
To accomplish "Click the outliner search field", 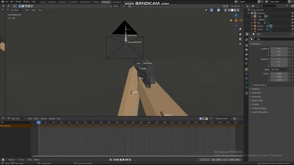I will pyautogui.click(x=268, y=6).
